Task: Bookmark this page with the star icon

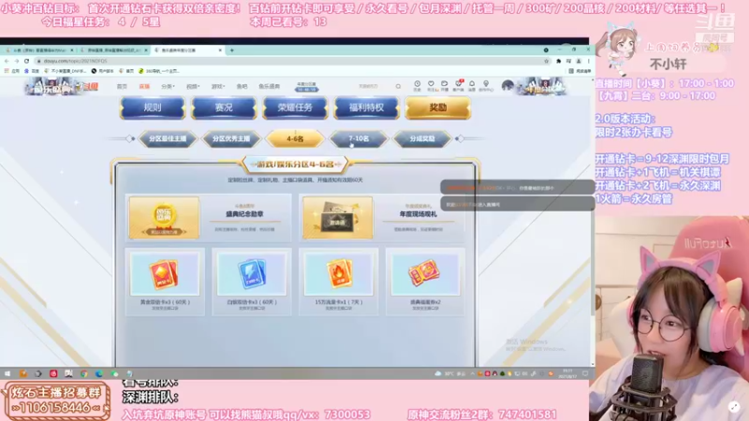Action: [547, 61]
